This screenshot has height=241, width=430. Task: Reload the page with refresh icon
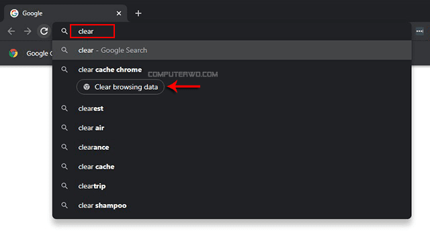[x=44, y=31]
